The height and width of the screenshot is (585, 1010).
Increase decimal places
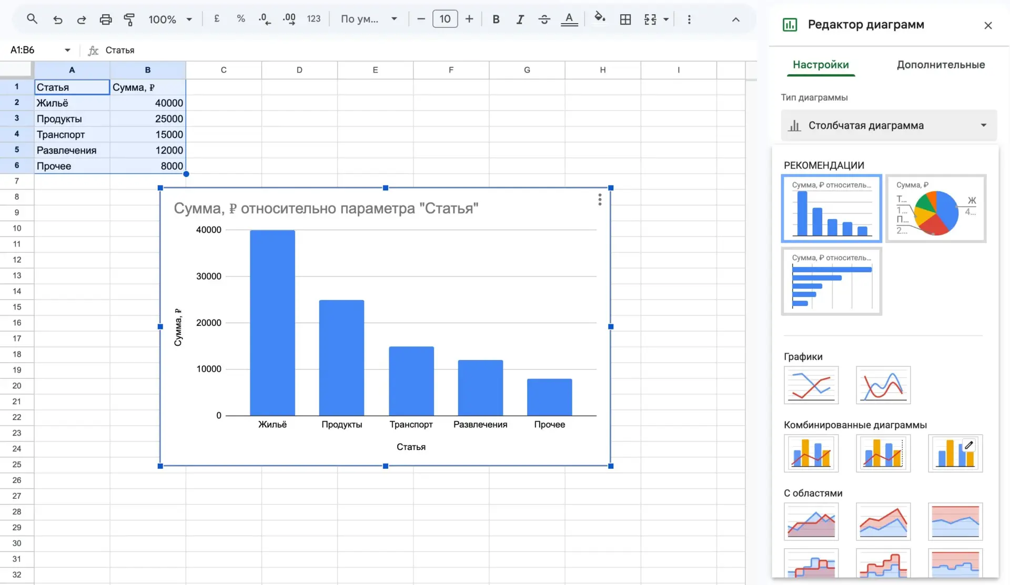[x=289, y=19]
